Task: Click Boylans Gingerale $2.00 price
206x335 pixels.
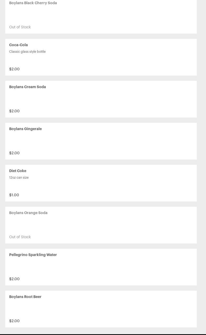Action: click(14, 153)
